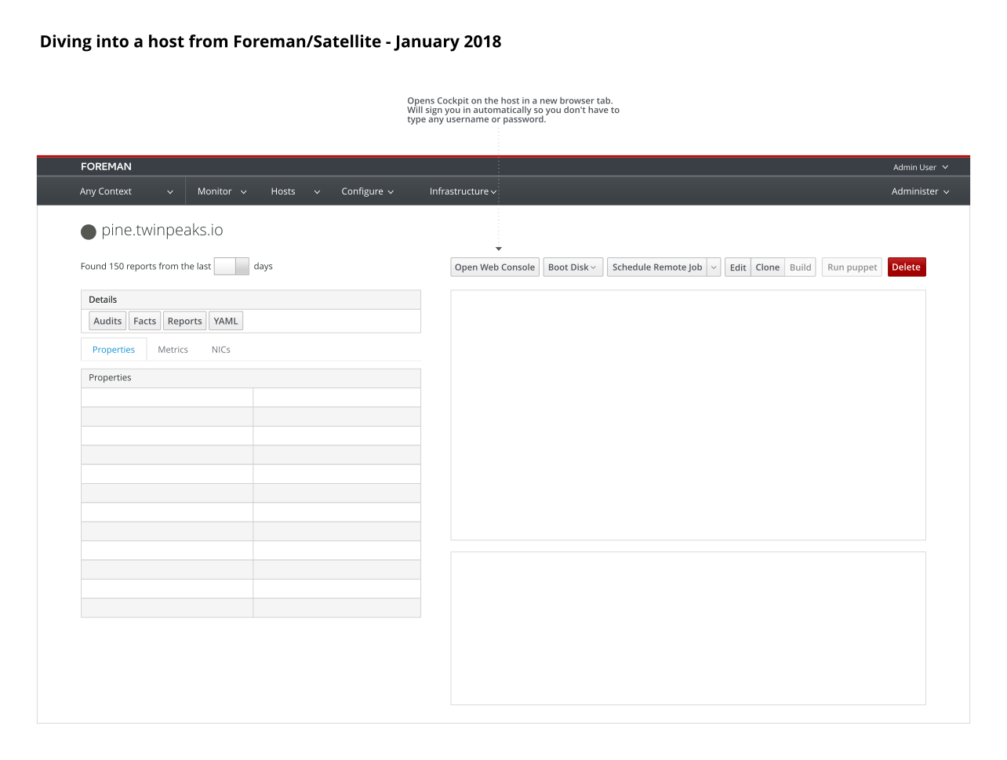The image size is (1007, 760).
Task: Open the Infrastructure menu
Action: [463, 191]
